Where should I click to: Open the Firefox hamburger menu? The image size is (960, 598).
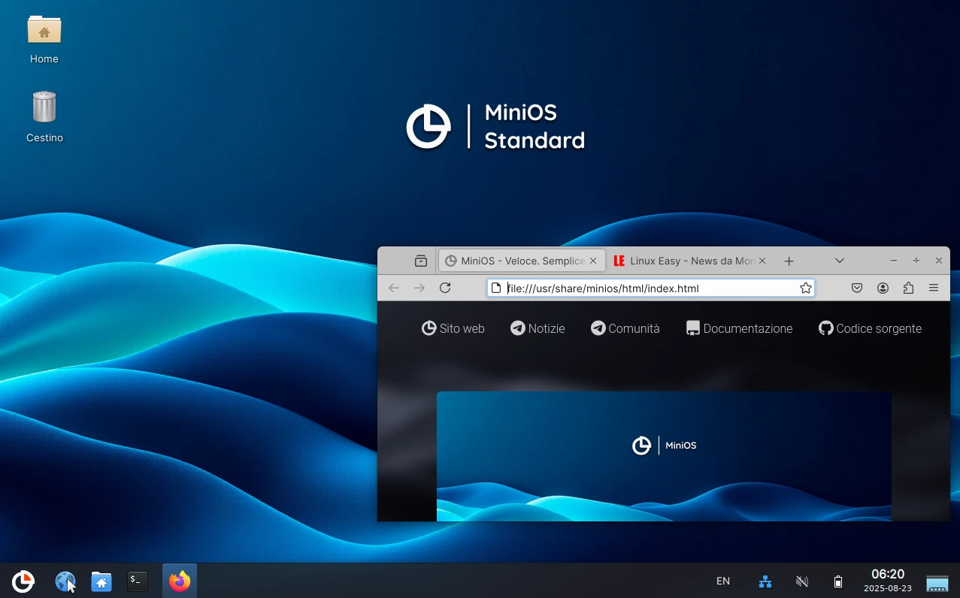(x=934, y=288)
